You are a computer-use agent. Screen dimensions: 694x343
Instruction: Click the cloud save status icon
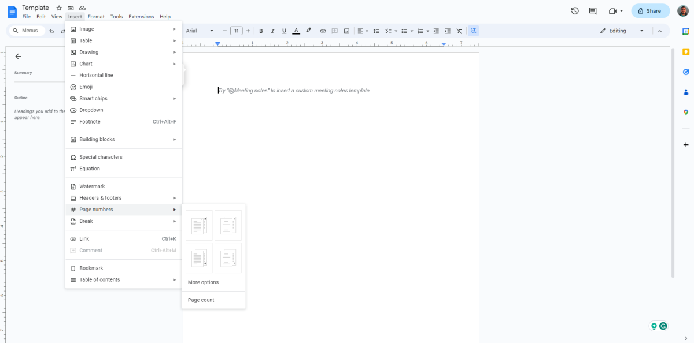(x=82, y=8)
